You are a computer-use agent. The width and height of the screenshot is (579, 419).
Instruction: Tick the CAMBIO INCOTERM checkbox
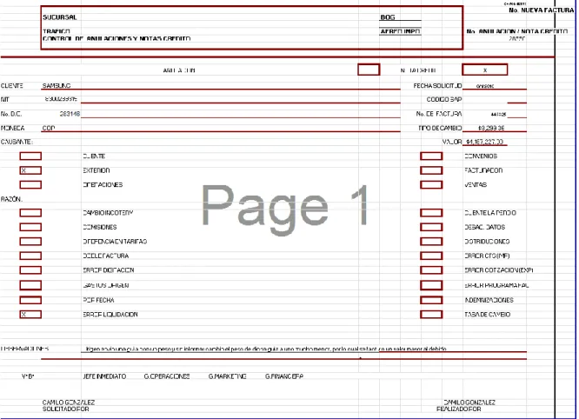pos(30,213)
